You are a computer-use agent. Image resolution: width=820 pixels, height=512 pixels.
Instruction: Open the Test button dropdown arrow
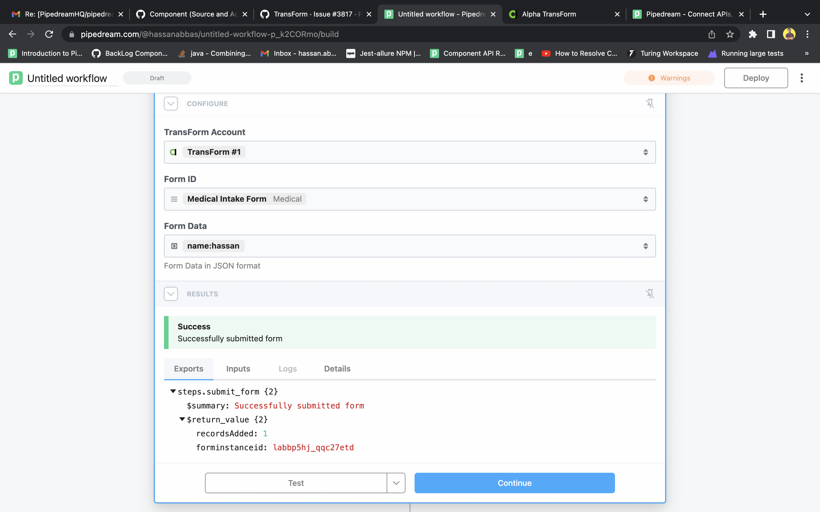[x=396, y=483]
